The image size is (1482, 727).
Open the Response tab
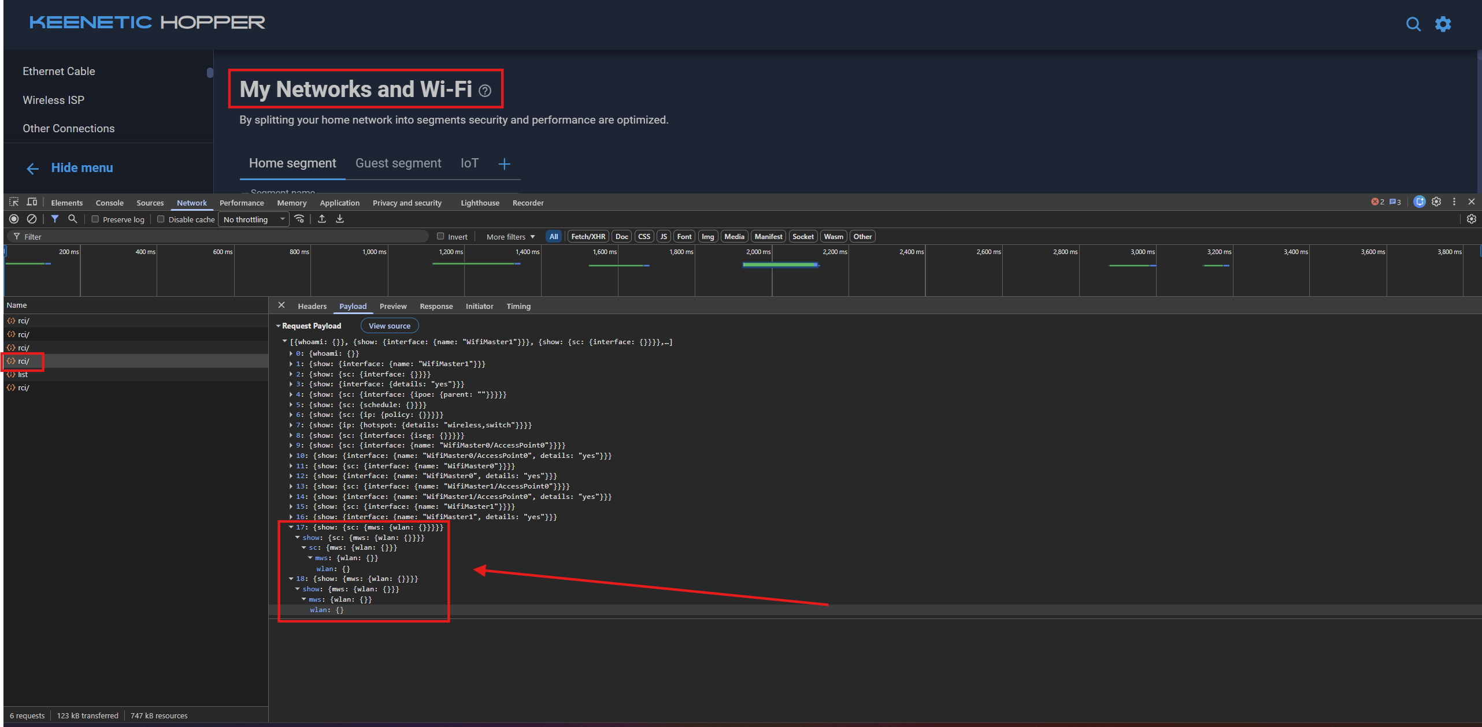pyautogui.click(x=436, y=306)
